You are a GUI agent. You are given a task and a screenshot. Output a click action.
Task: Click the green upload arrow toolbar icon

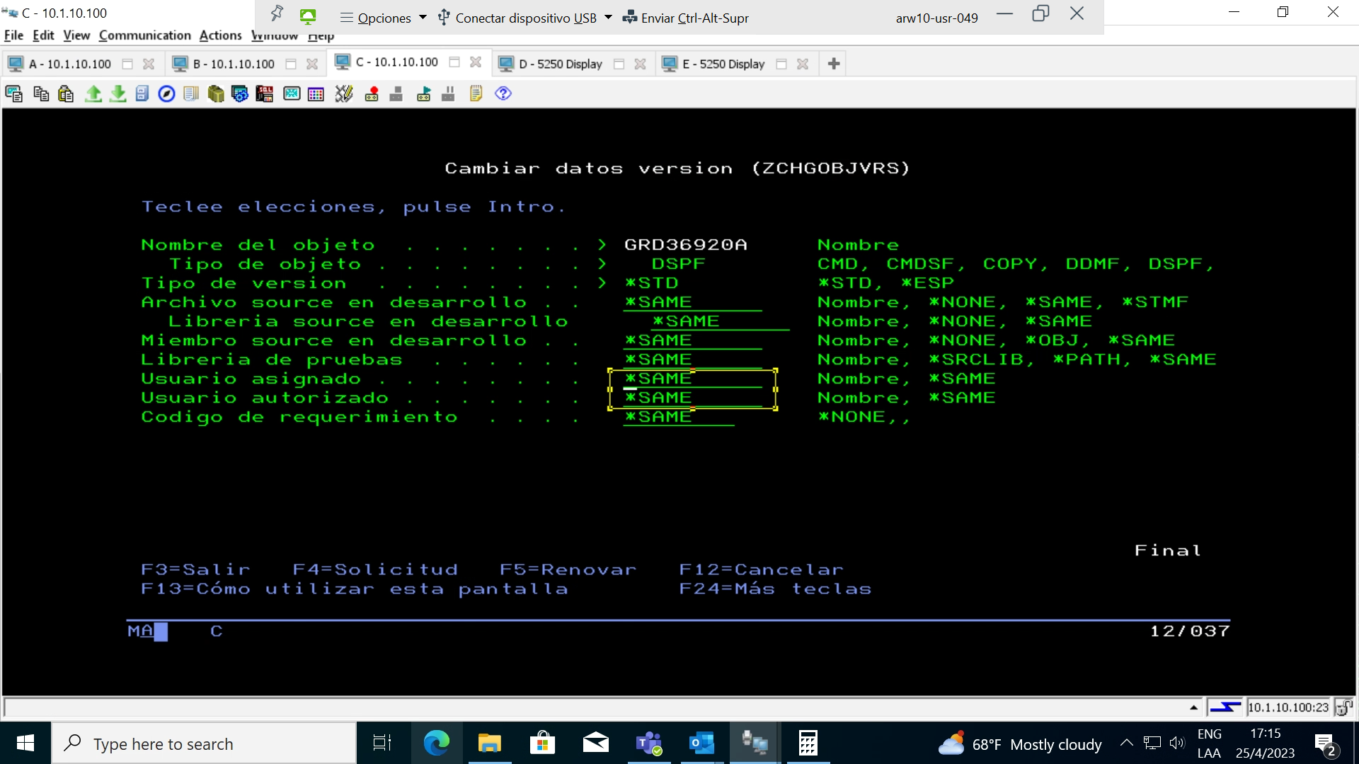(93, 93)
